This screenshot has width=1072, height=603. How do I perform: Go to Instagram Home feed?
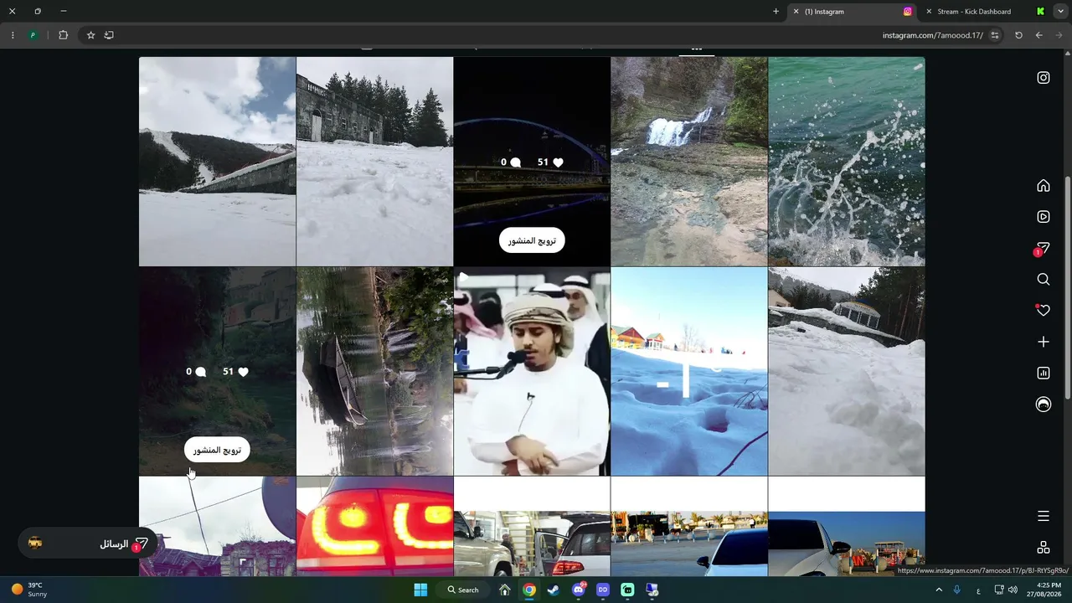click(x=1044, y=186)
